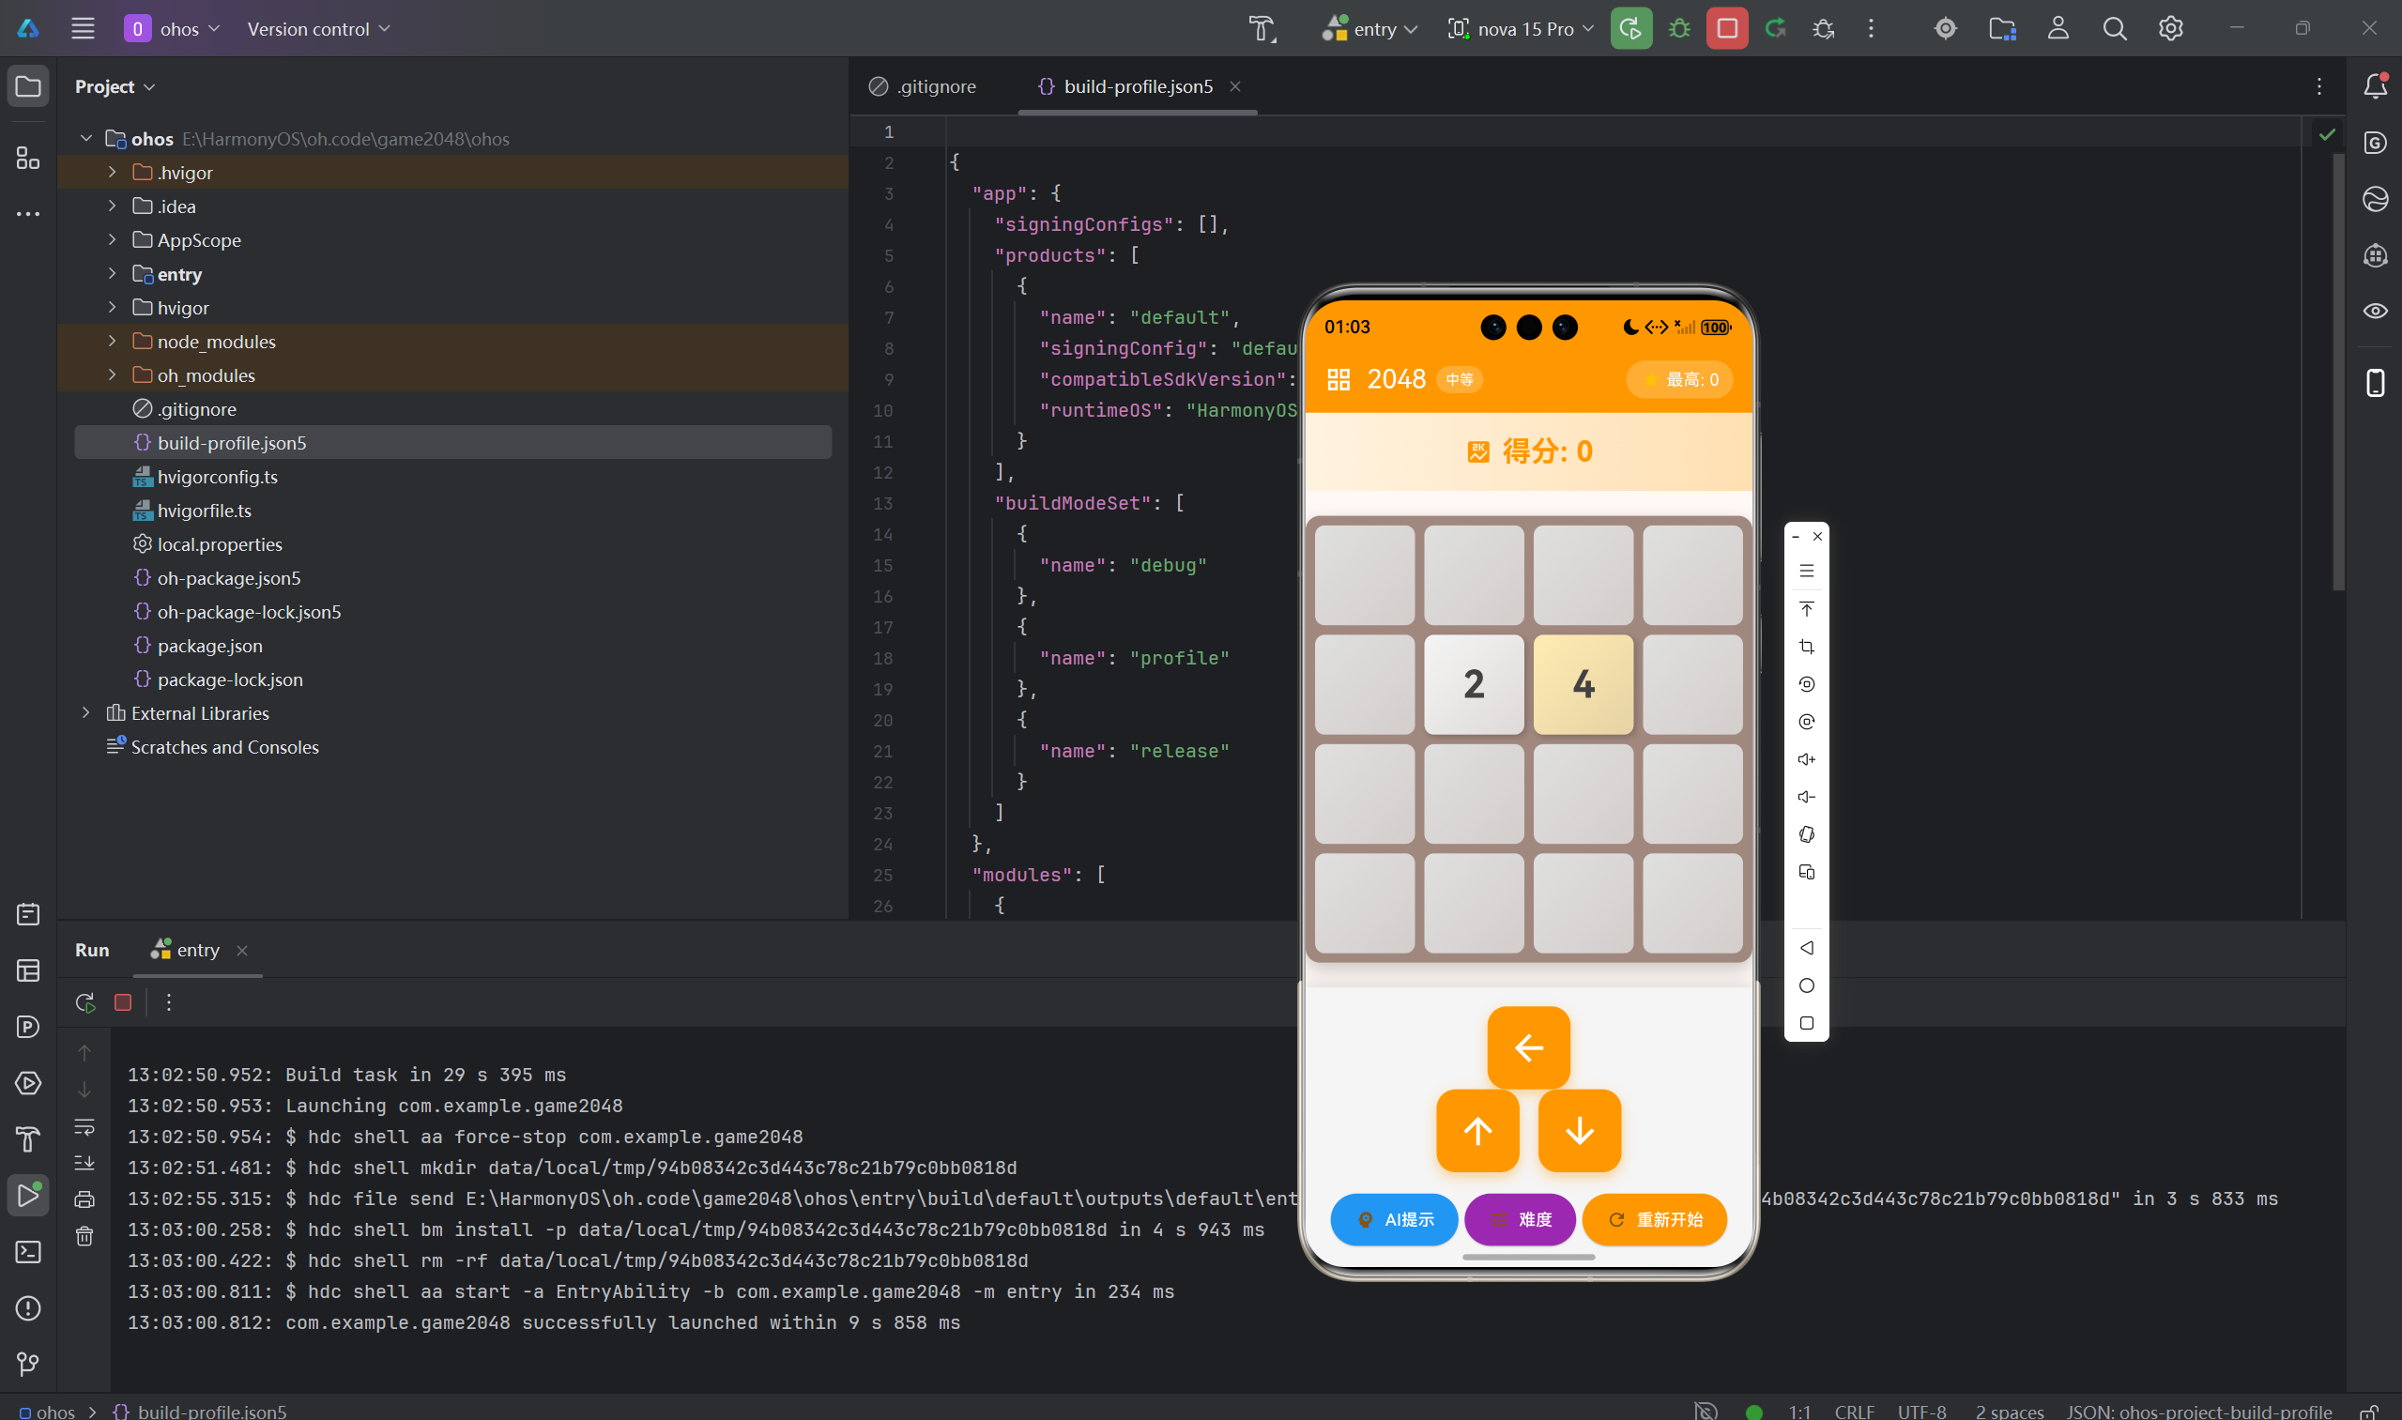Image resolution: width=2402 pixels, height=1420 pixels.
Task: Click the Git branch icon in left sidebar
Action: click(28, 1364)
